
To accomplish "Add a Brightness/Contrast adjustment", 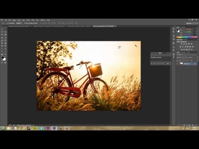I will tap(181, 44).
